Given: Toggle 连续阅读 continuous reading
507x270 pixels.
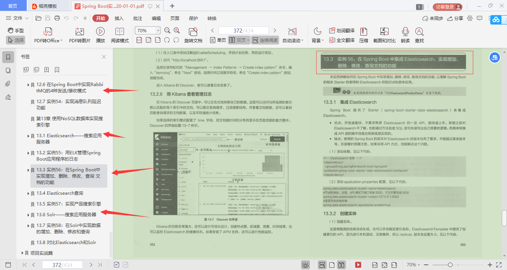Looking at the screenshot, I should [265, 40].
